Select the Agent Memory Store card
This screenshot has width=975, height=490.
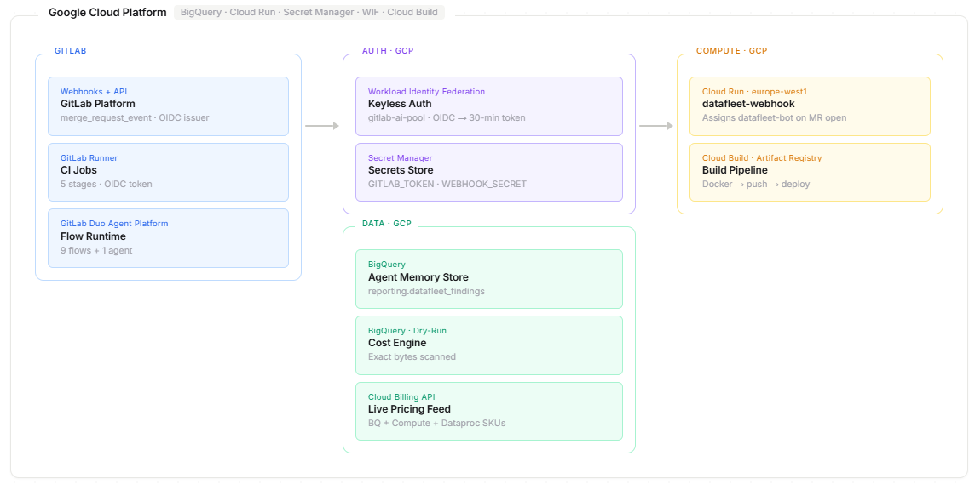coord(488,278)
